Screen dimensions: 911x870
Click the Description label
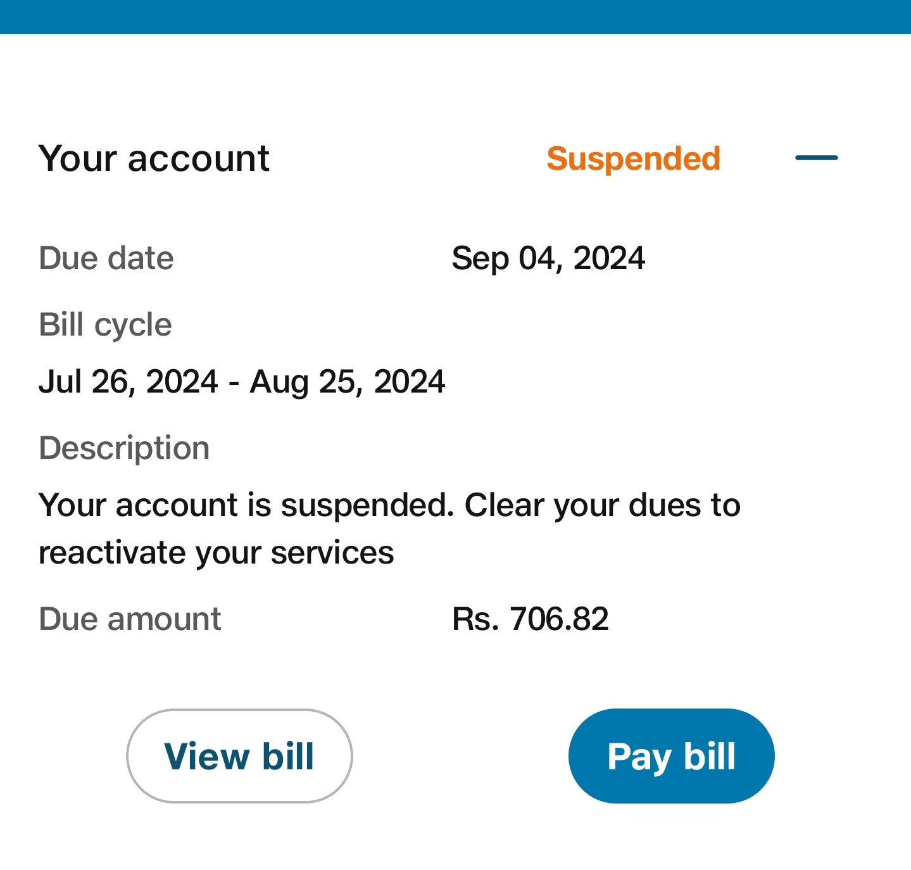124,447
